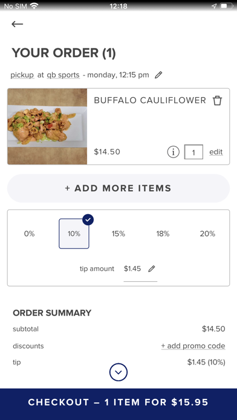Click the item quantity field
237x420 pixels.
click(193, 152)
